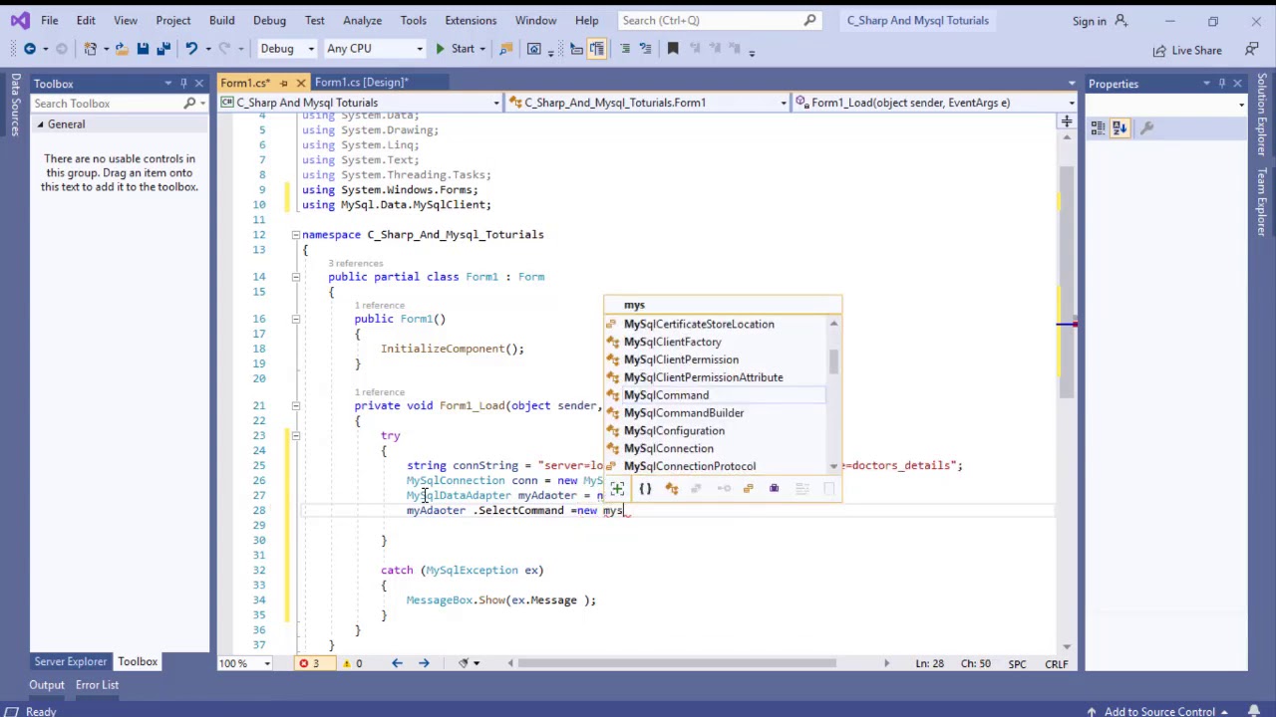Select MySqlConnection in IntelliSense list

[715, 448]
